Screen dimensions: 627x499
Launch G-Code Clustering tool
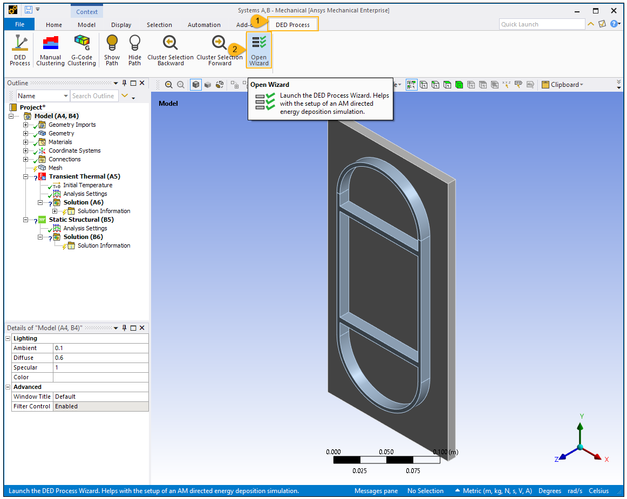[x=81, y=50]
